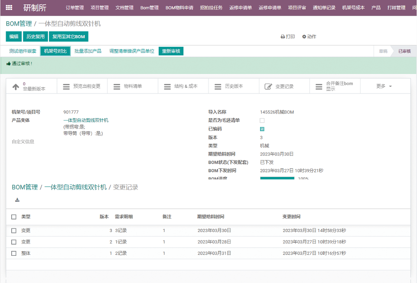Open the bill of materials list icon
The height and width of the screenshot is (283, 417).
click(x=117, y=87)
